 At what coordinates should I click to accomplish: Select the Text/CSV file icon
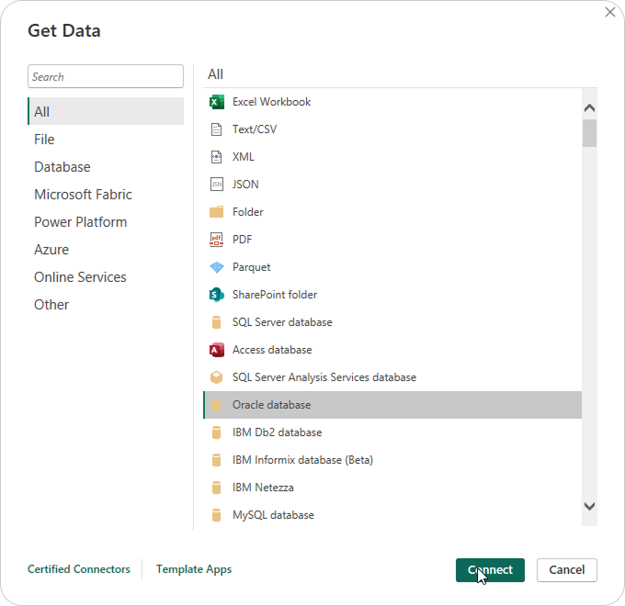(x=217, y=129)
